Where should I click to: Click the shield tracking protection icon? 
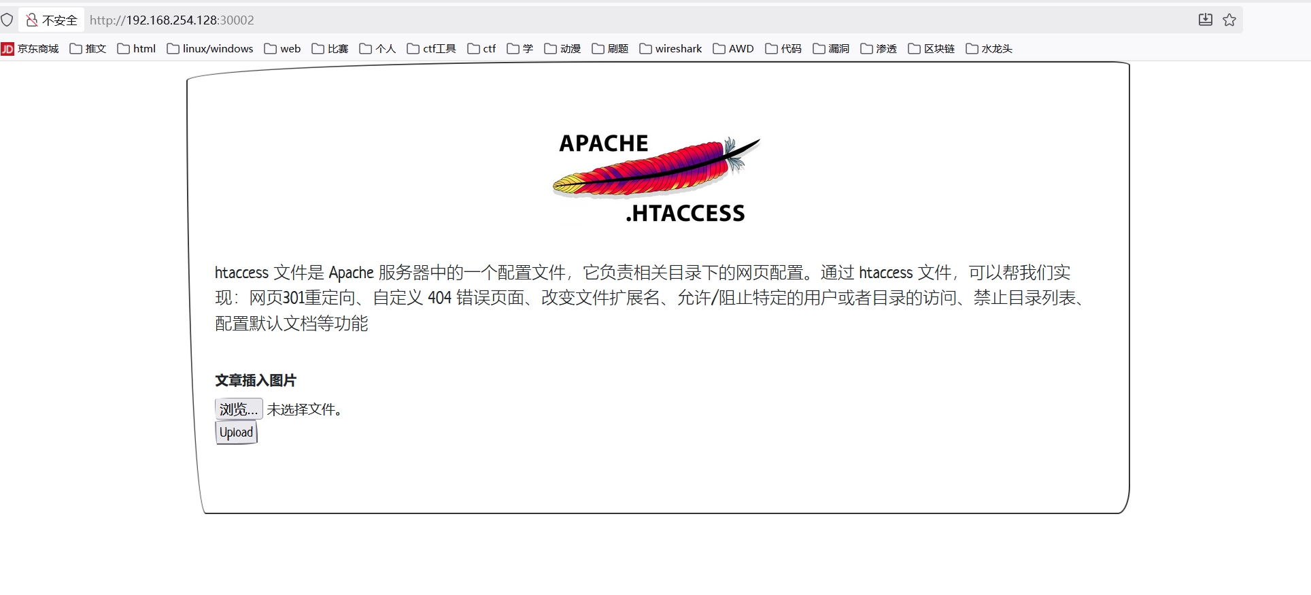[x=7, y=20]
